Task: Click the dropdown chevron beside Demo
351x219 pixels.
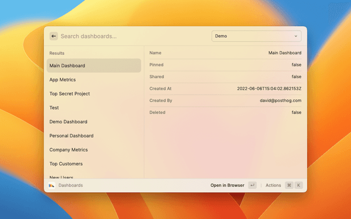Action: [296, 36]
